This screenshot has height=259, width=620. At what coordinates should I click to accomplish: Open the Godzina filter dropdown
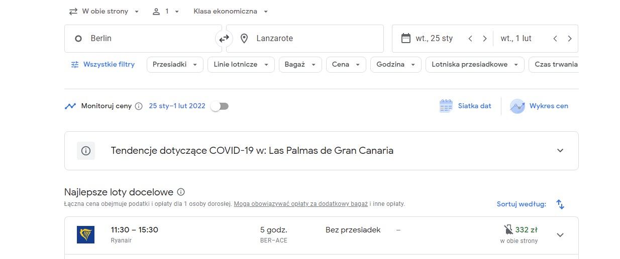(395, 65)
